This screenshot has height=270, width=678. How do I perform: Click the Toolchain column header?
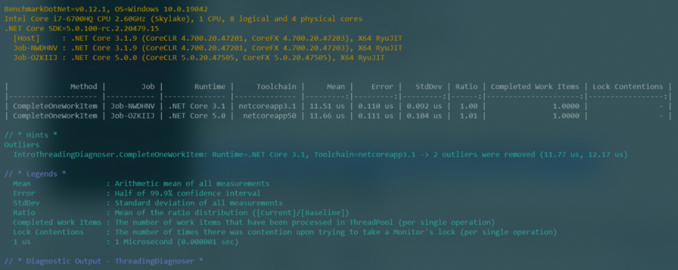click(276, 86)
